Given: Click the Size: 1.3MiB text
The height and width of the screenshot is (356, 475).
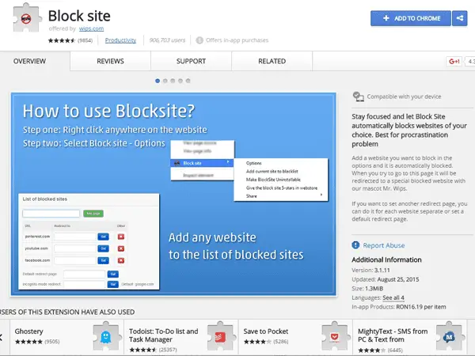Looking at the screenshot, I should (367, 289).
